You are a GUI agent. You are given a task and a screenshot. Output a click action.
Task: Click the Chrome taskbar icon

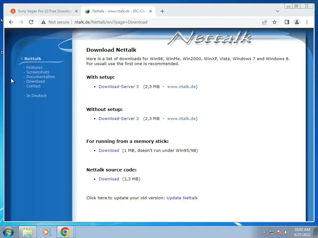[65, 232]
